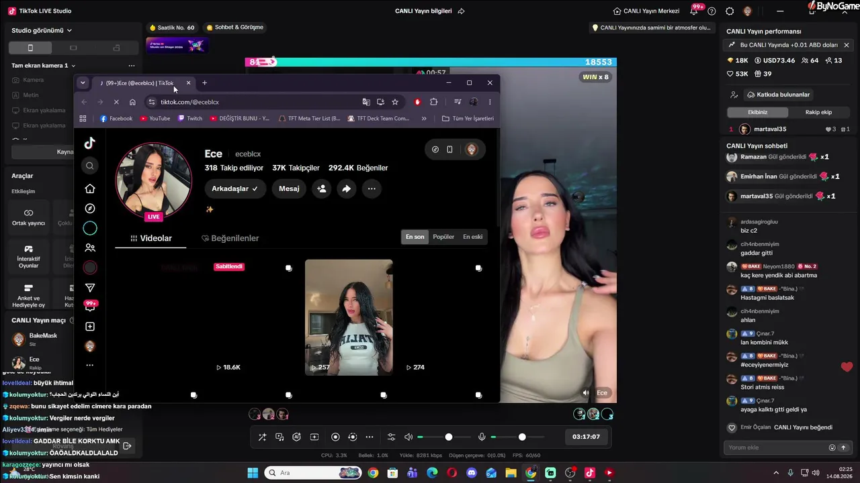Mute the speaker volume icon
The height and width of the screenshot is (483, 860).
tap(408, 437)
